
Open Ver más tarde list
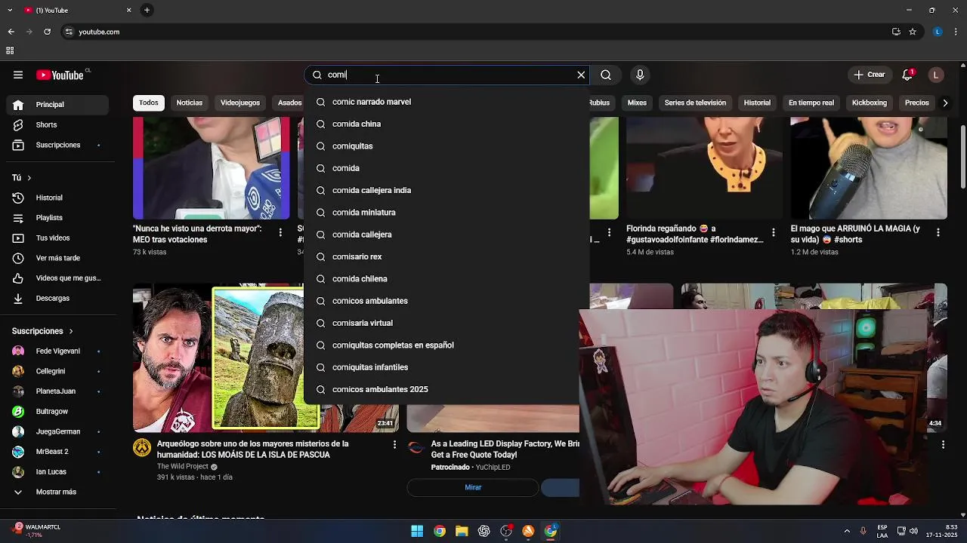click(x=57, y=258)
